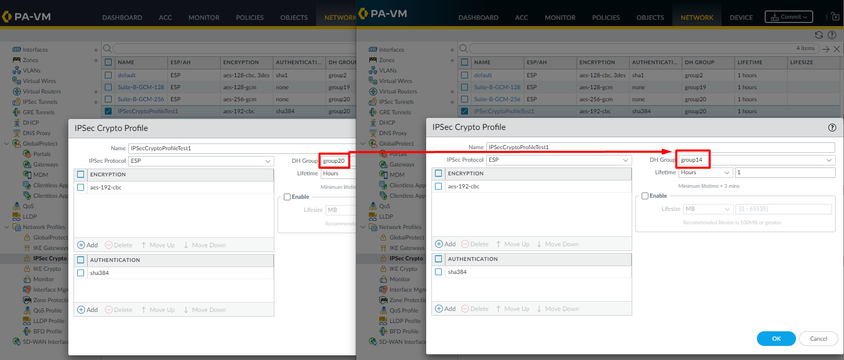The image size is (844, 360).
Task: Click the Zones icon in the left window sidebar
Action: [17, 60]
